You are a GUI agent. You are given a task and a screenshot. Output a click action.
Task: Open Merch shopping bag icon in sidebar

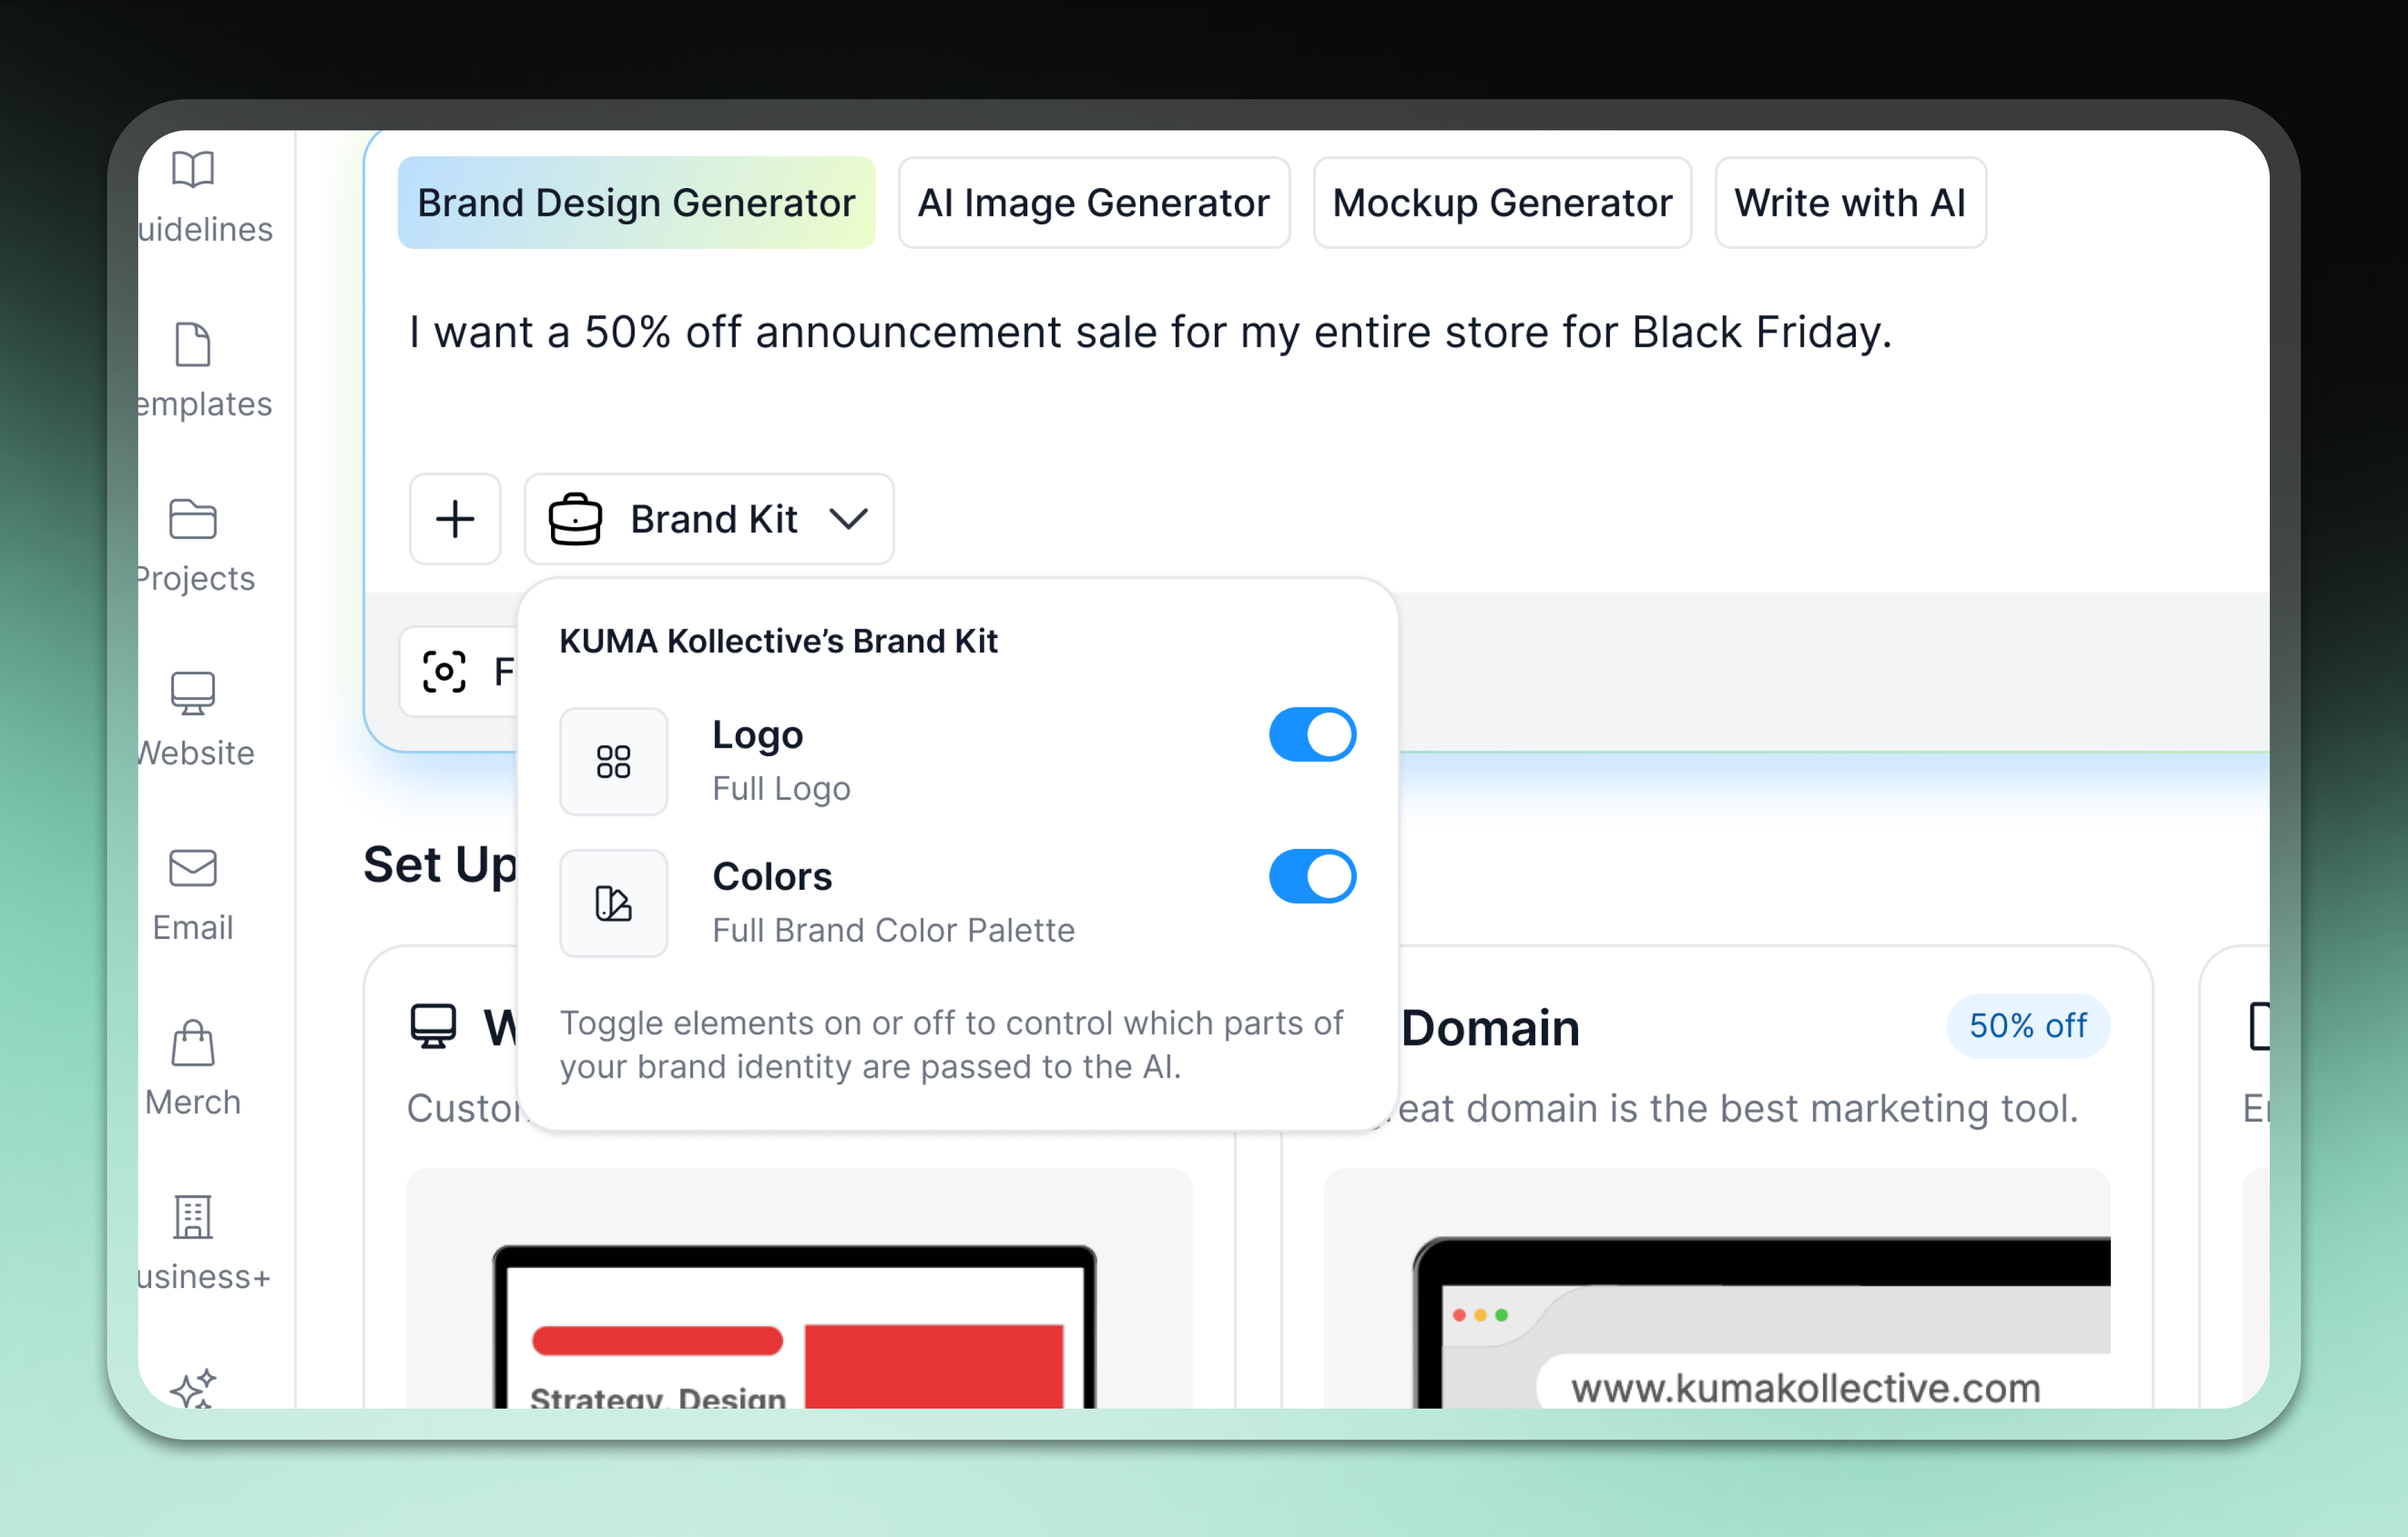(x=193, y=1042)
